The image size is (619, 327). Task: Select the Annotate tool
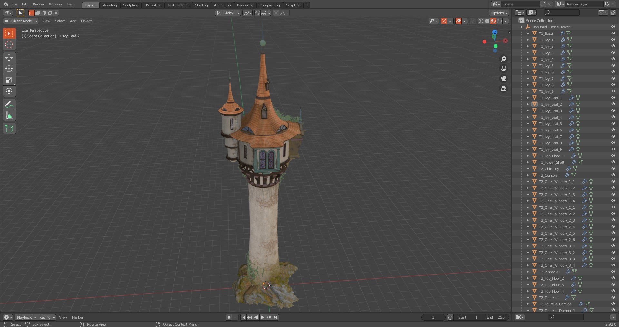(x=9, y=104)
